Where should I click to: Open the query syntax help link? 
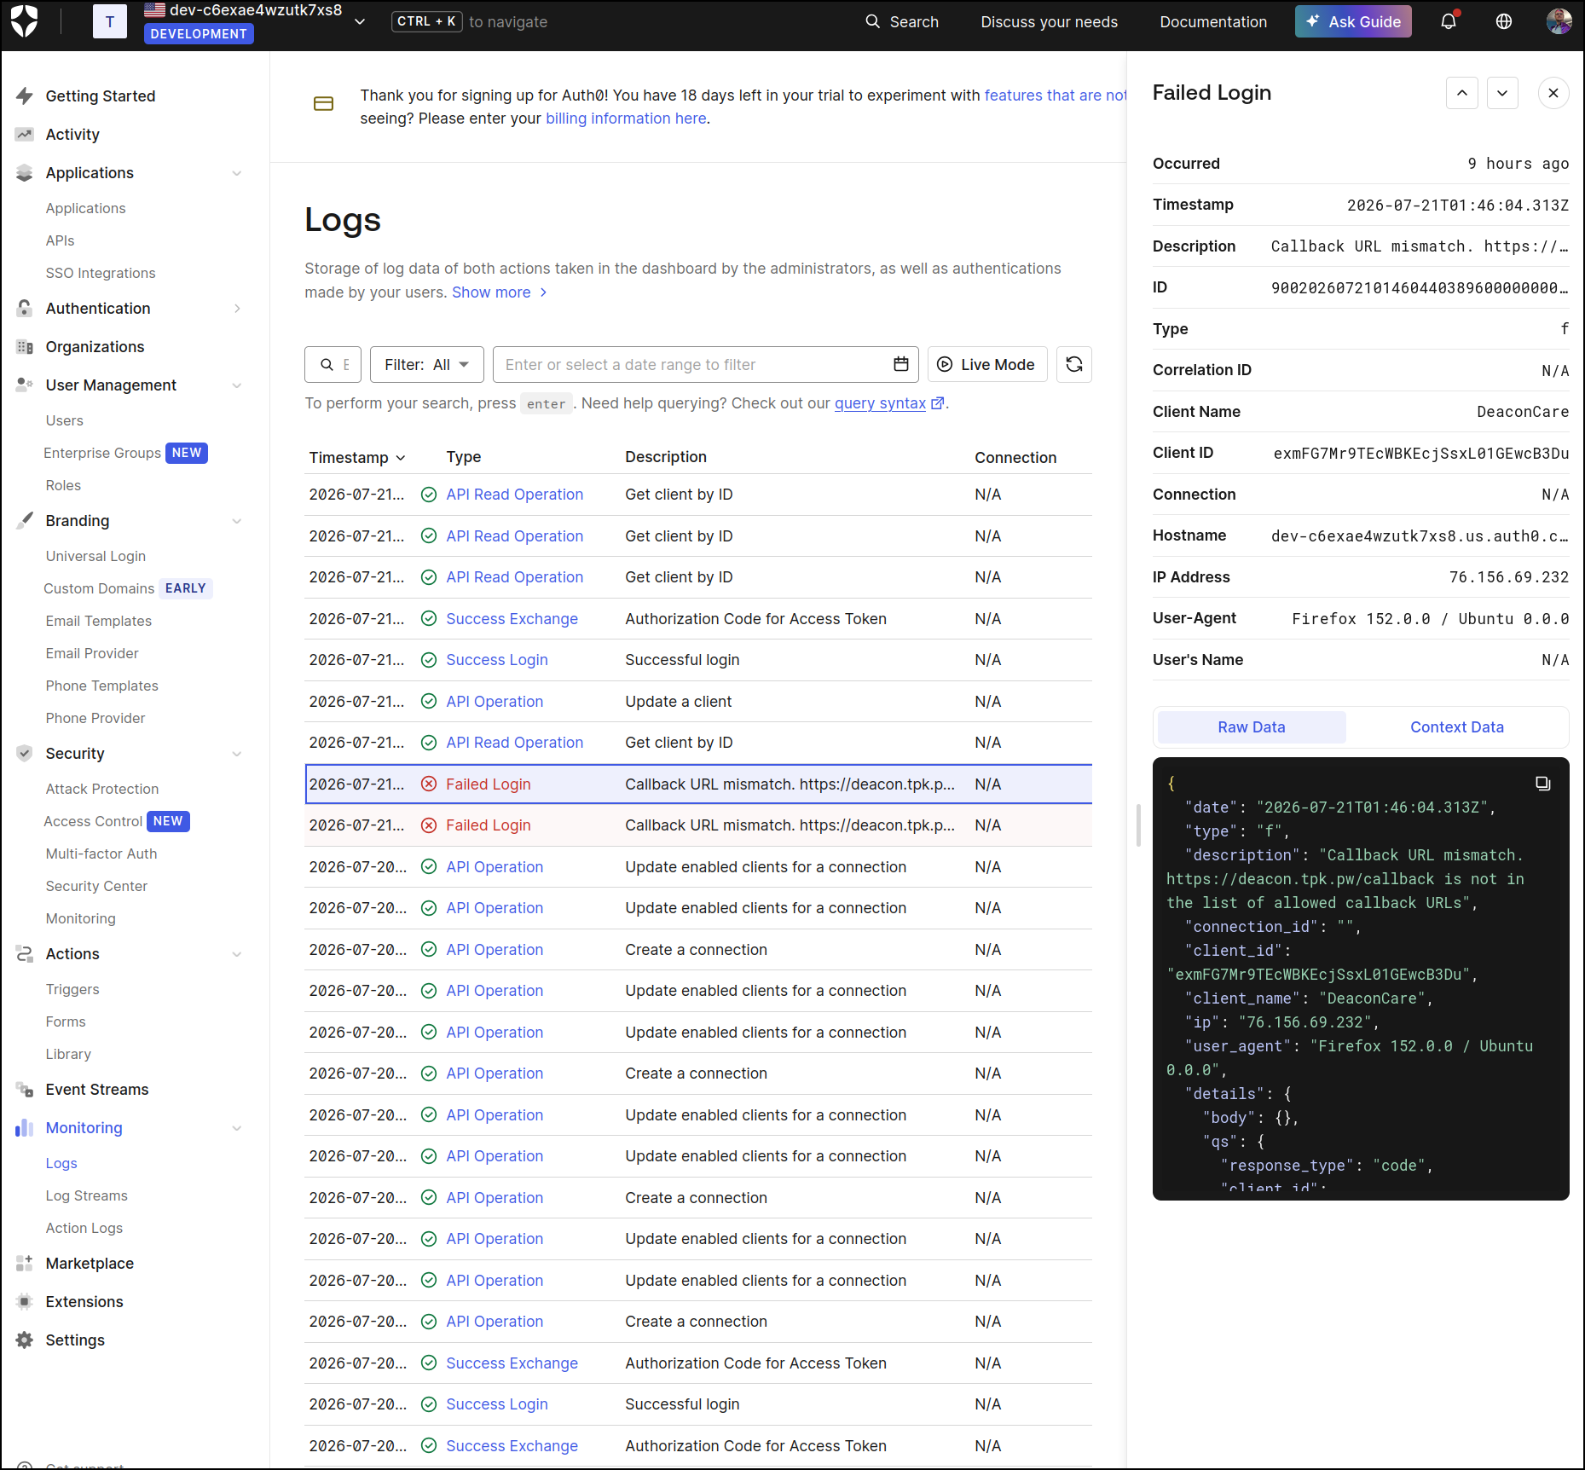click(880, 403)
